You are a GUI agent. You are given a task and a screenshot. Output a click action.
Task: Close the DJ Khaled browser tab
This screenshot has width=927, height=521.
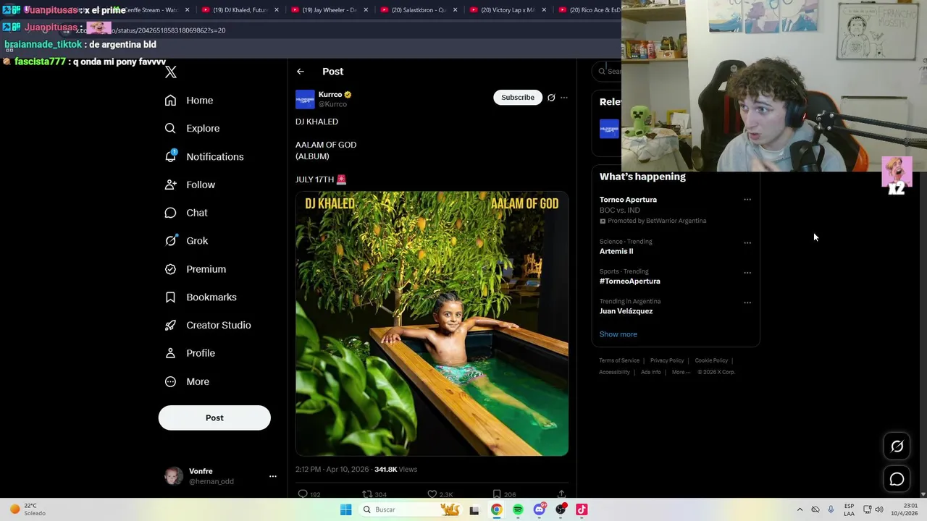tap(277, 10)
